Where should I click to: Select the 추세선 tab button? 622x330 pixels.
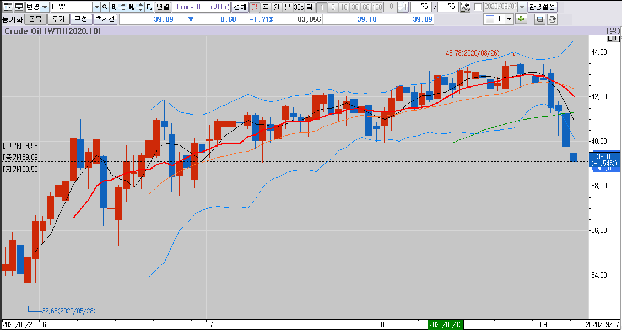click(x=105, y=19)
